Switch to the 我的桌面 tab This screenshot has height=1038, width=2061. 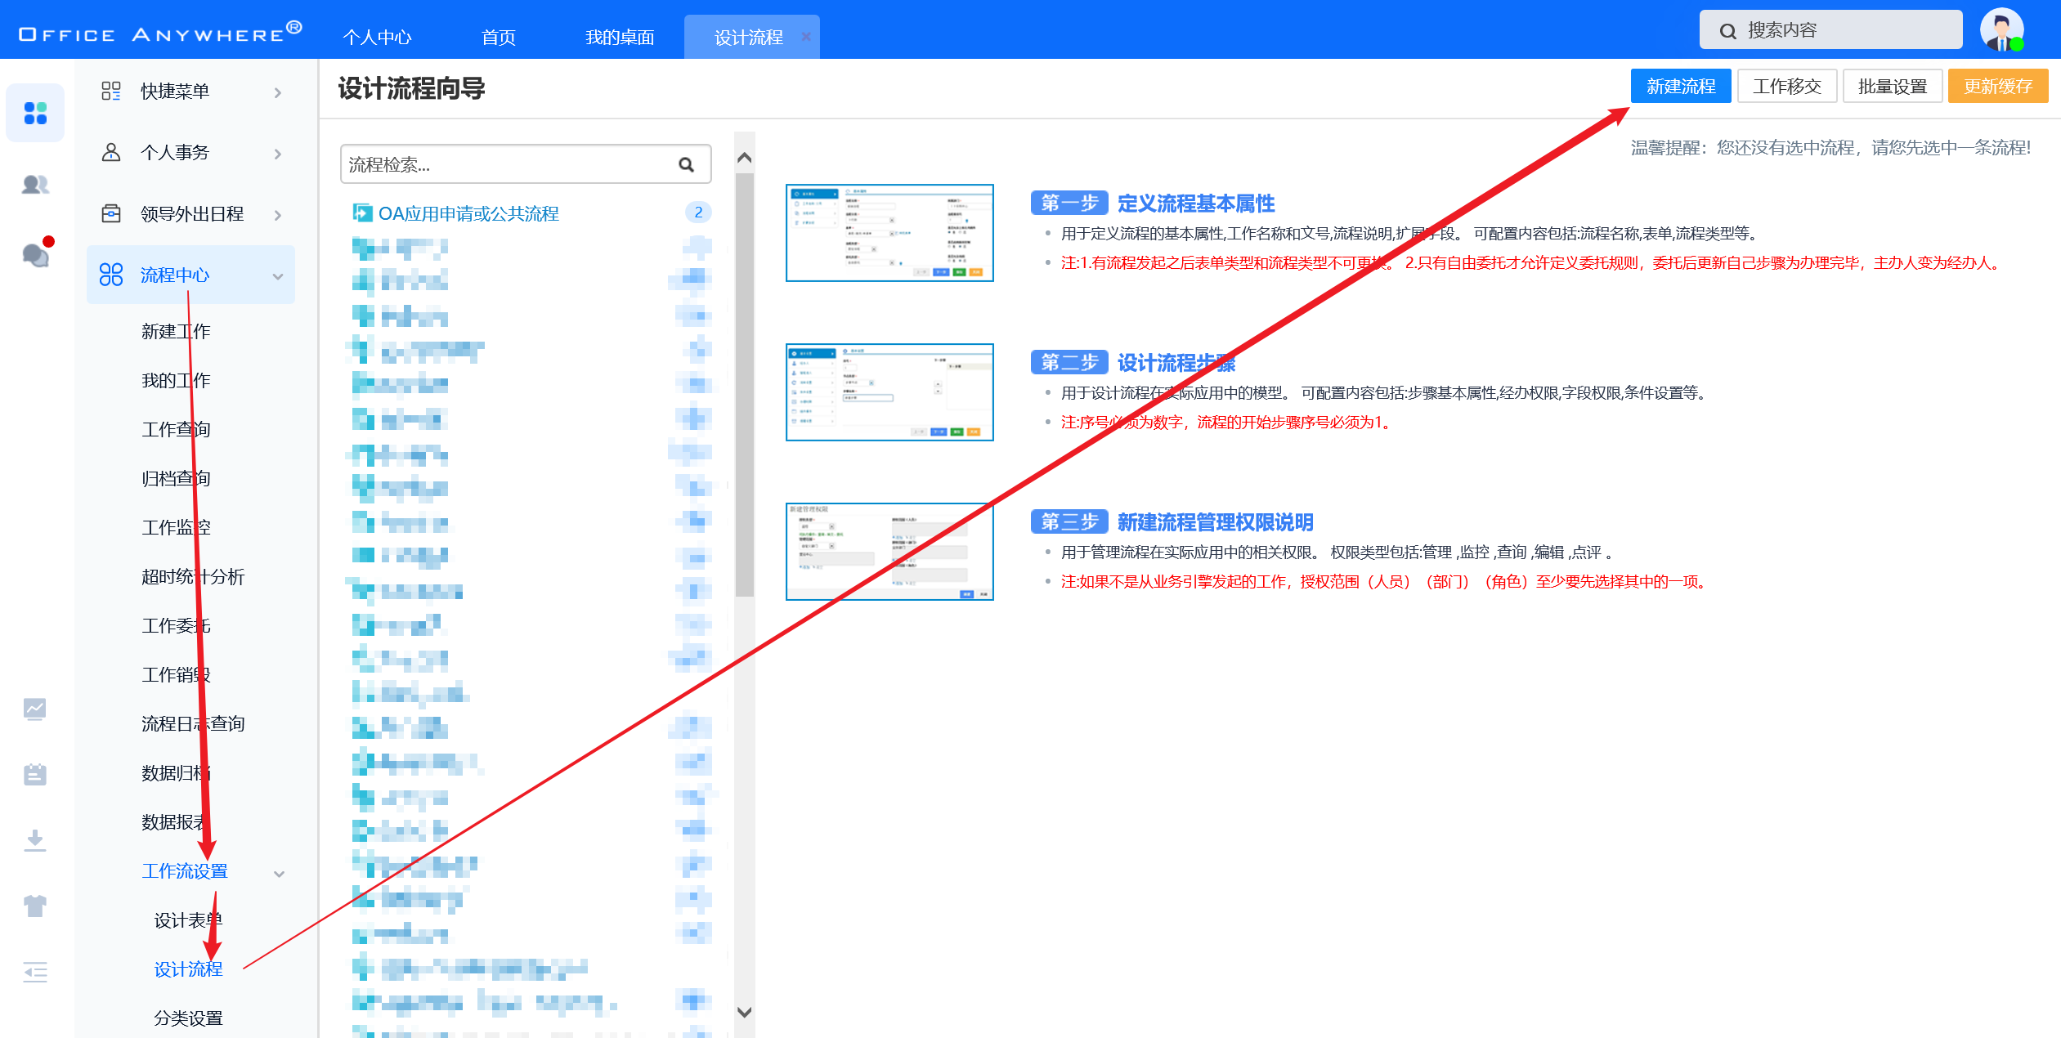click(x=620, y=38)
